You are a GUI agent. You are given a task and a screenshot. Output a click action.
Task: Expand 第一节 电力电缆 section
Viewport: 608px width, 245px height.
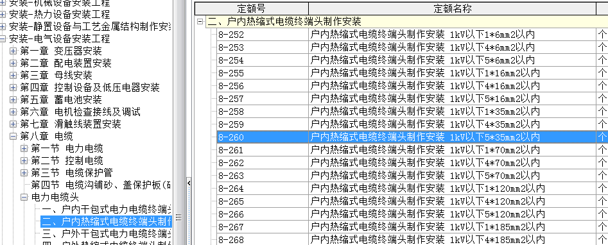(24, 148)
